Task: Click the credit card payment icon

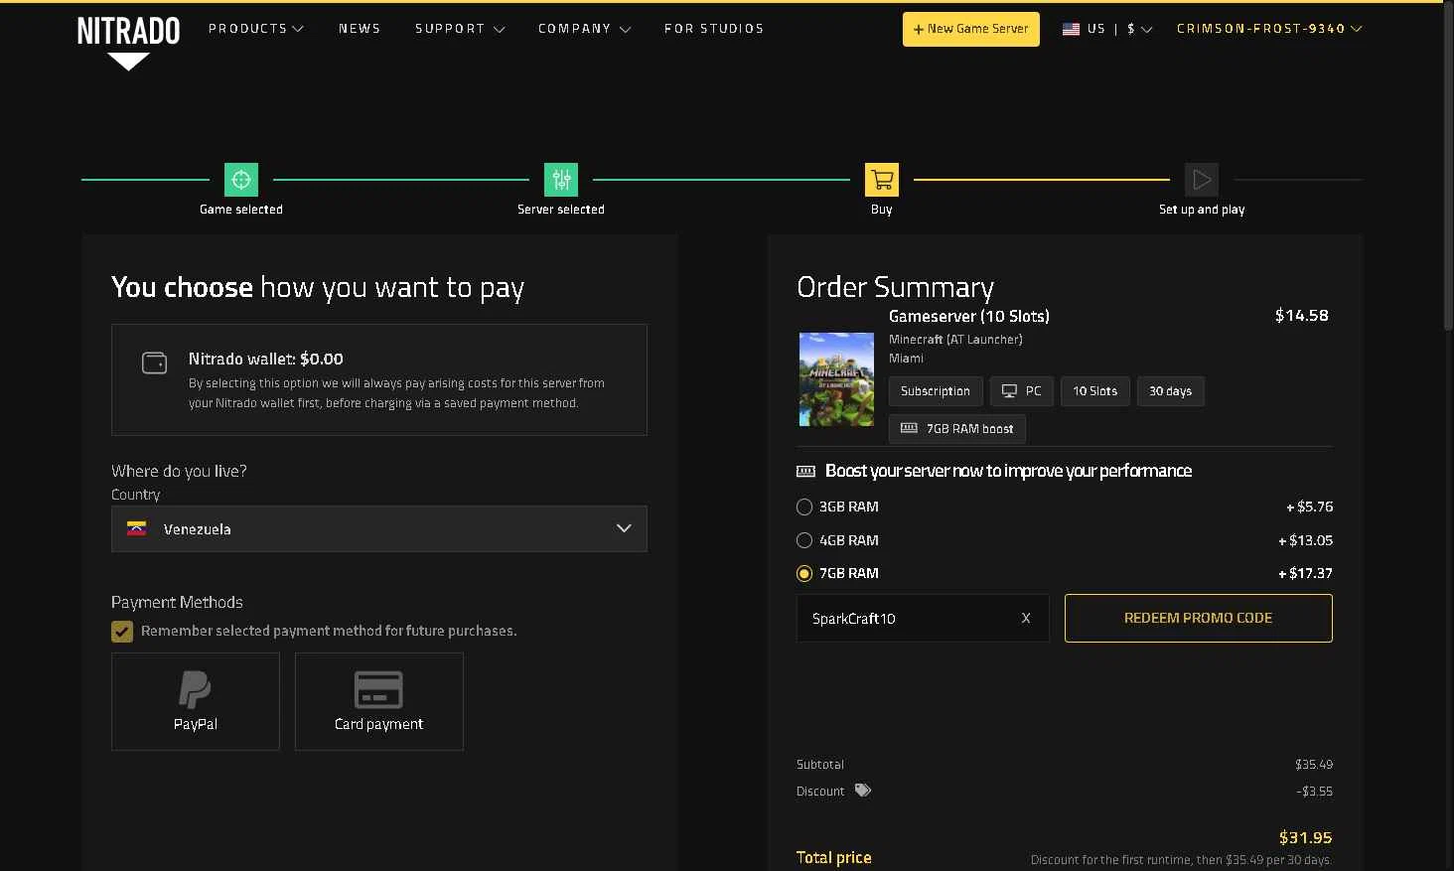Action: coord(378,689)
